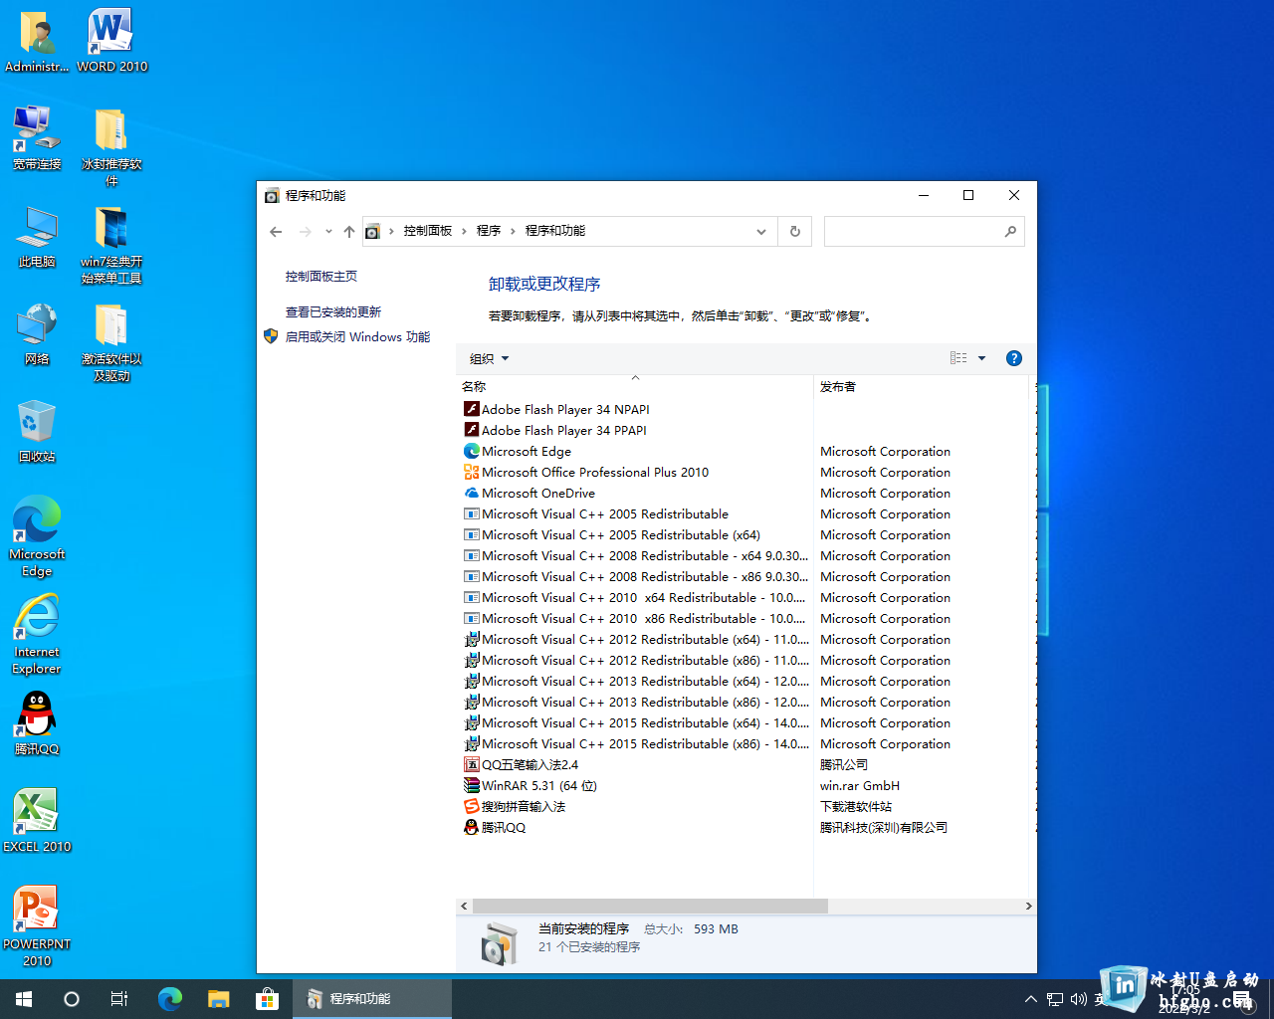Open 腾讯QQ desktop shortcut
The height and width of the screenshot is (1019, 1274).
[37, 723]
